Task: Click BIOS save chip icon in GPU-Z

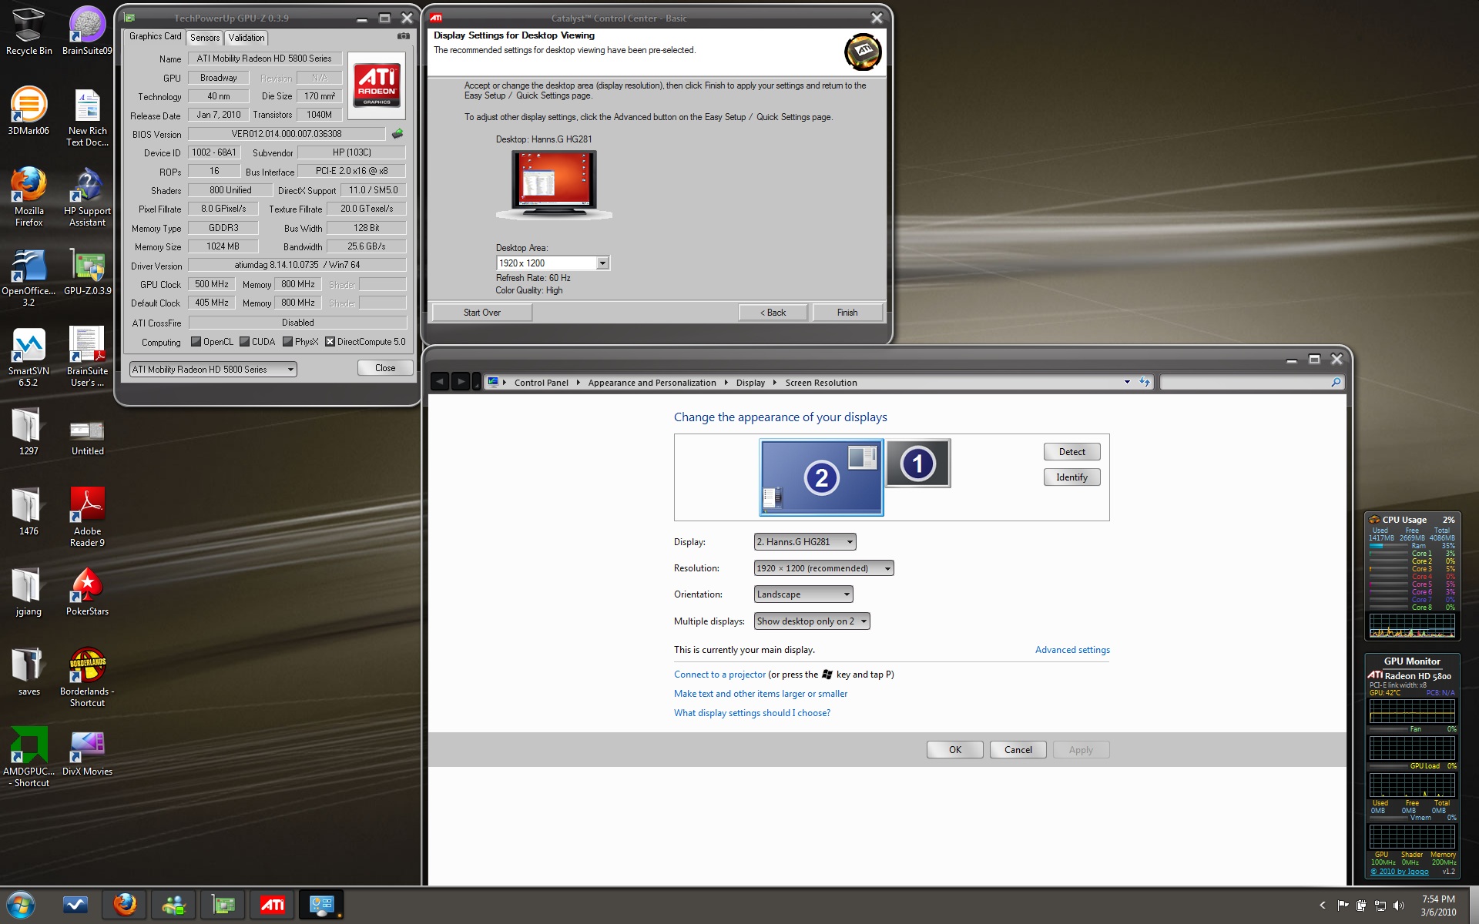Action: (x=397, y=134)
